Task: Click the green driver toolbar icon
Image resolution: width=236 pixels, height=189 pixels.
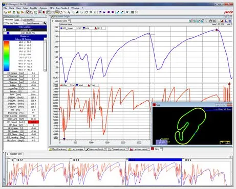Action: (x=14, y=12)
